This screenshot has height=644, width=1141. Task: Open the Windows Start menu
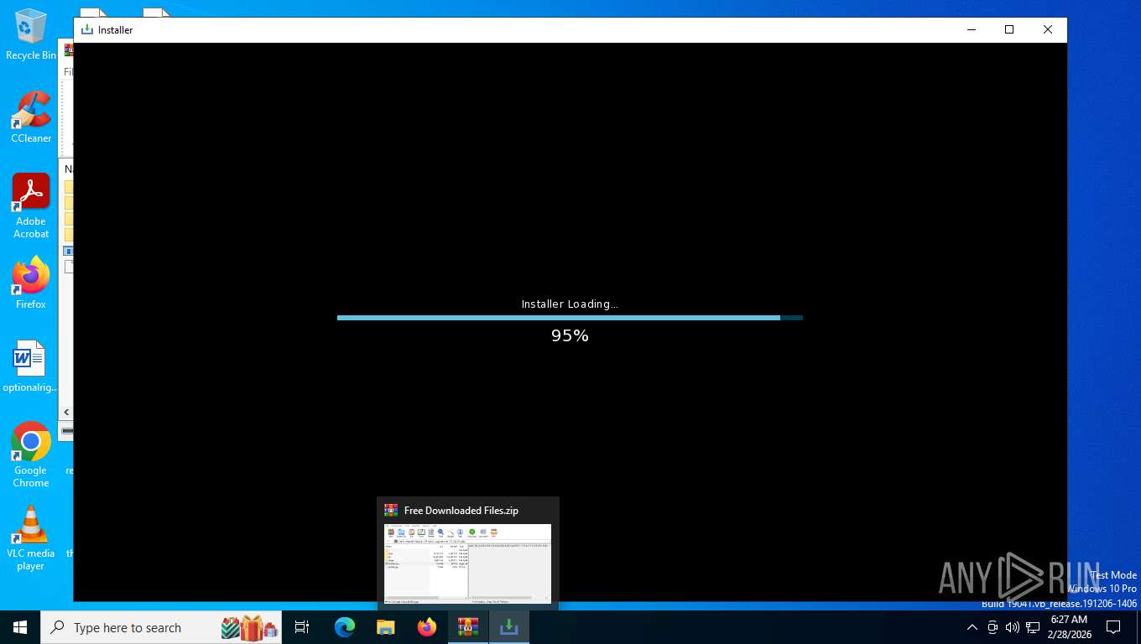[x=20, y=627]
